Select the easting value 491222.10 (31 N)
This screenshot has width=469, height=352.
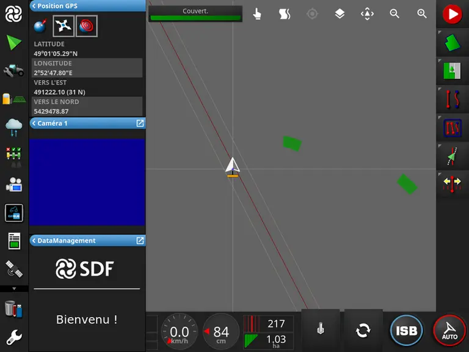pyautogui.click(x=59, y=92)
